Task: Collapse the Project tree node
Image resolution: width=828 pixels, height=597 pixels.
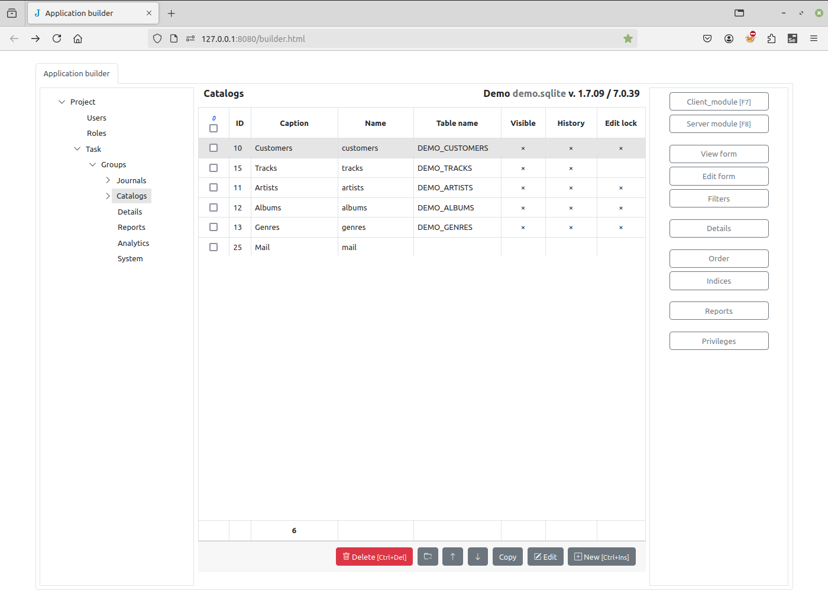Action: [x=62, y=102]
